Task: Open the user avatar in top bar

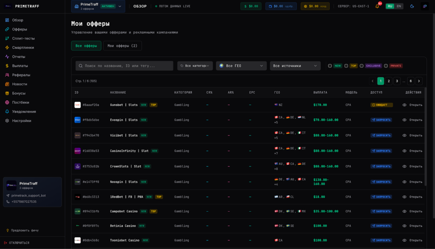Action: pos(425,6)
